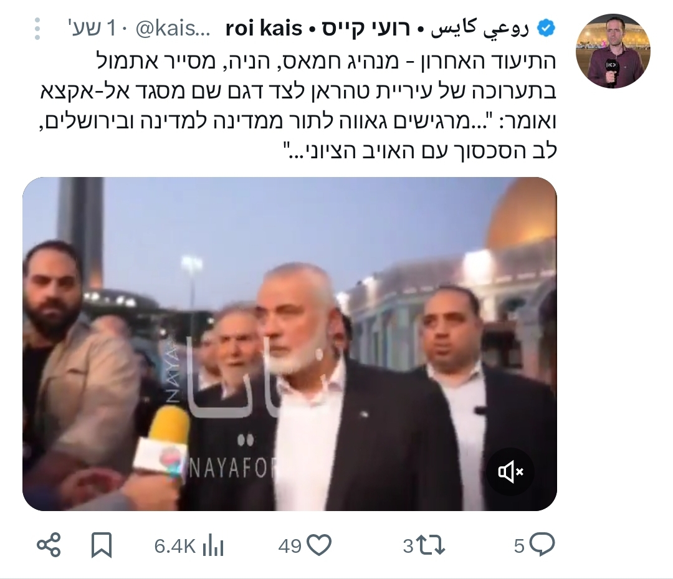Click the 49 likes count
673x579 pixels.
(x=290, y=547)
